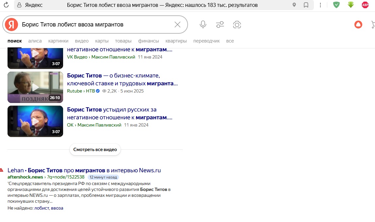Click the padlock site security icon
The image size is (375, 222).
pos(19,5)
